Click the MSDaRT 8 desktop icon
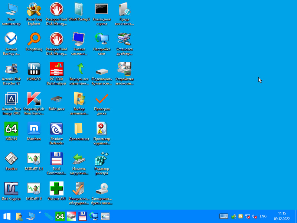 (x=34, y=191)
